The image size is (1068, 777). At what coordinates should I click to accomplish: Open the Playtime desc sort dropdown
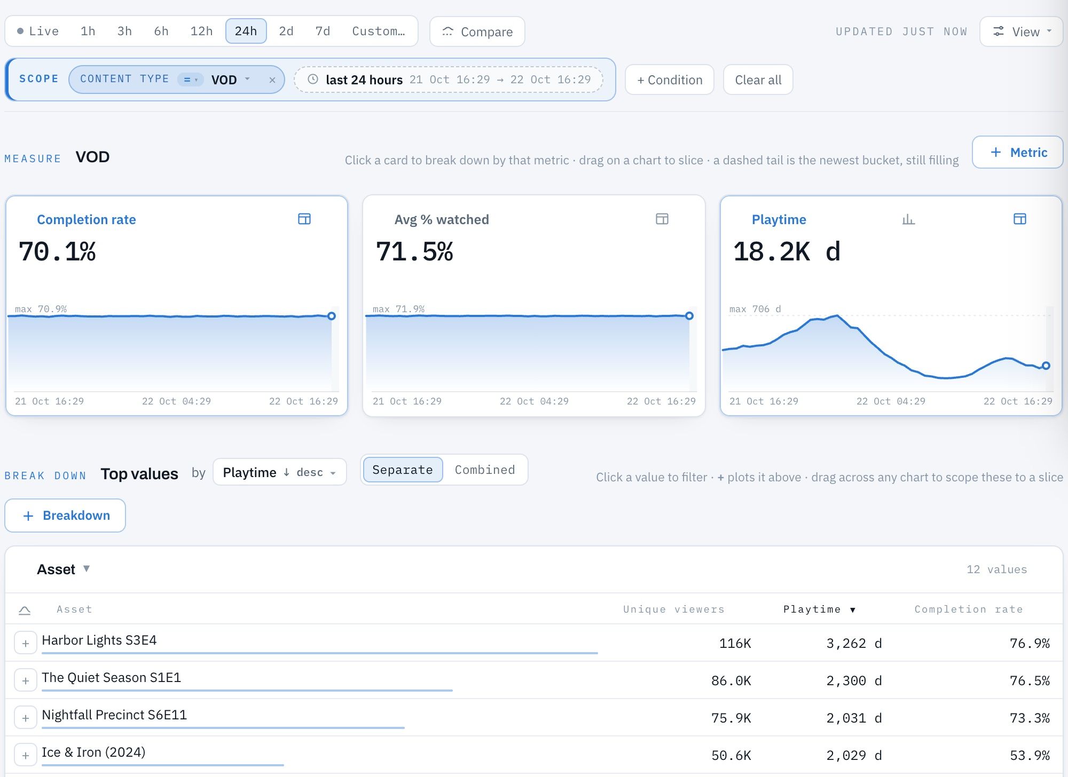[279, 472]
